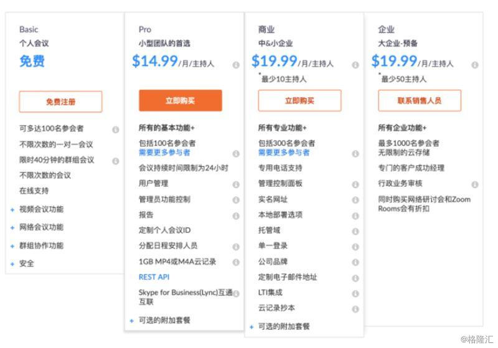The image size is (498, 348).
Task: Click info icon next to $14.99 Pro price
Action: coord(236,65)
